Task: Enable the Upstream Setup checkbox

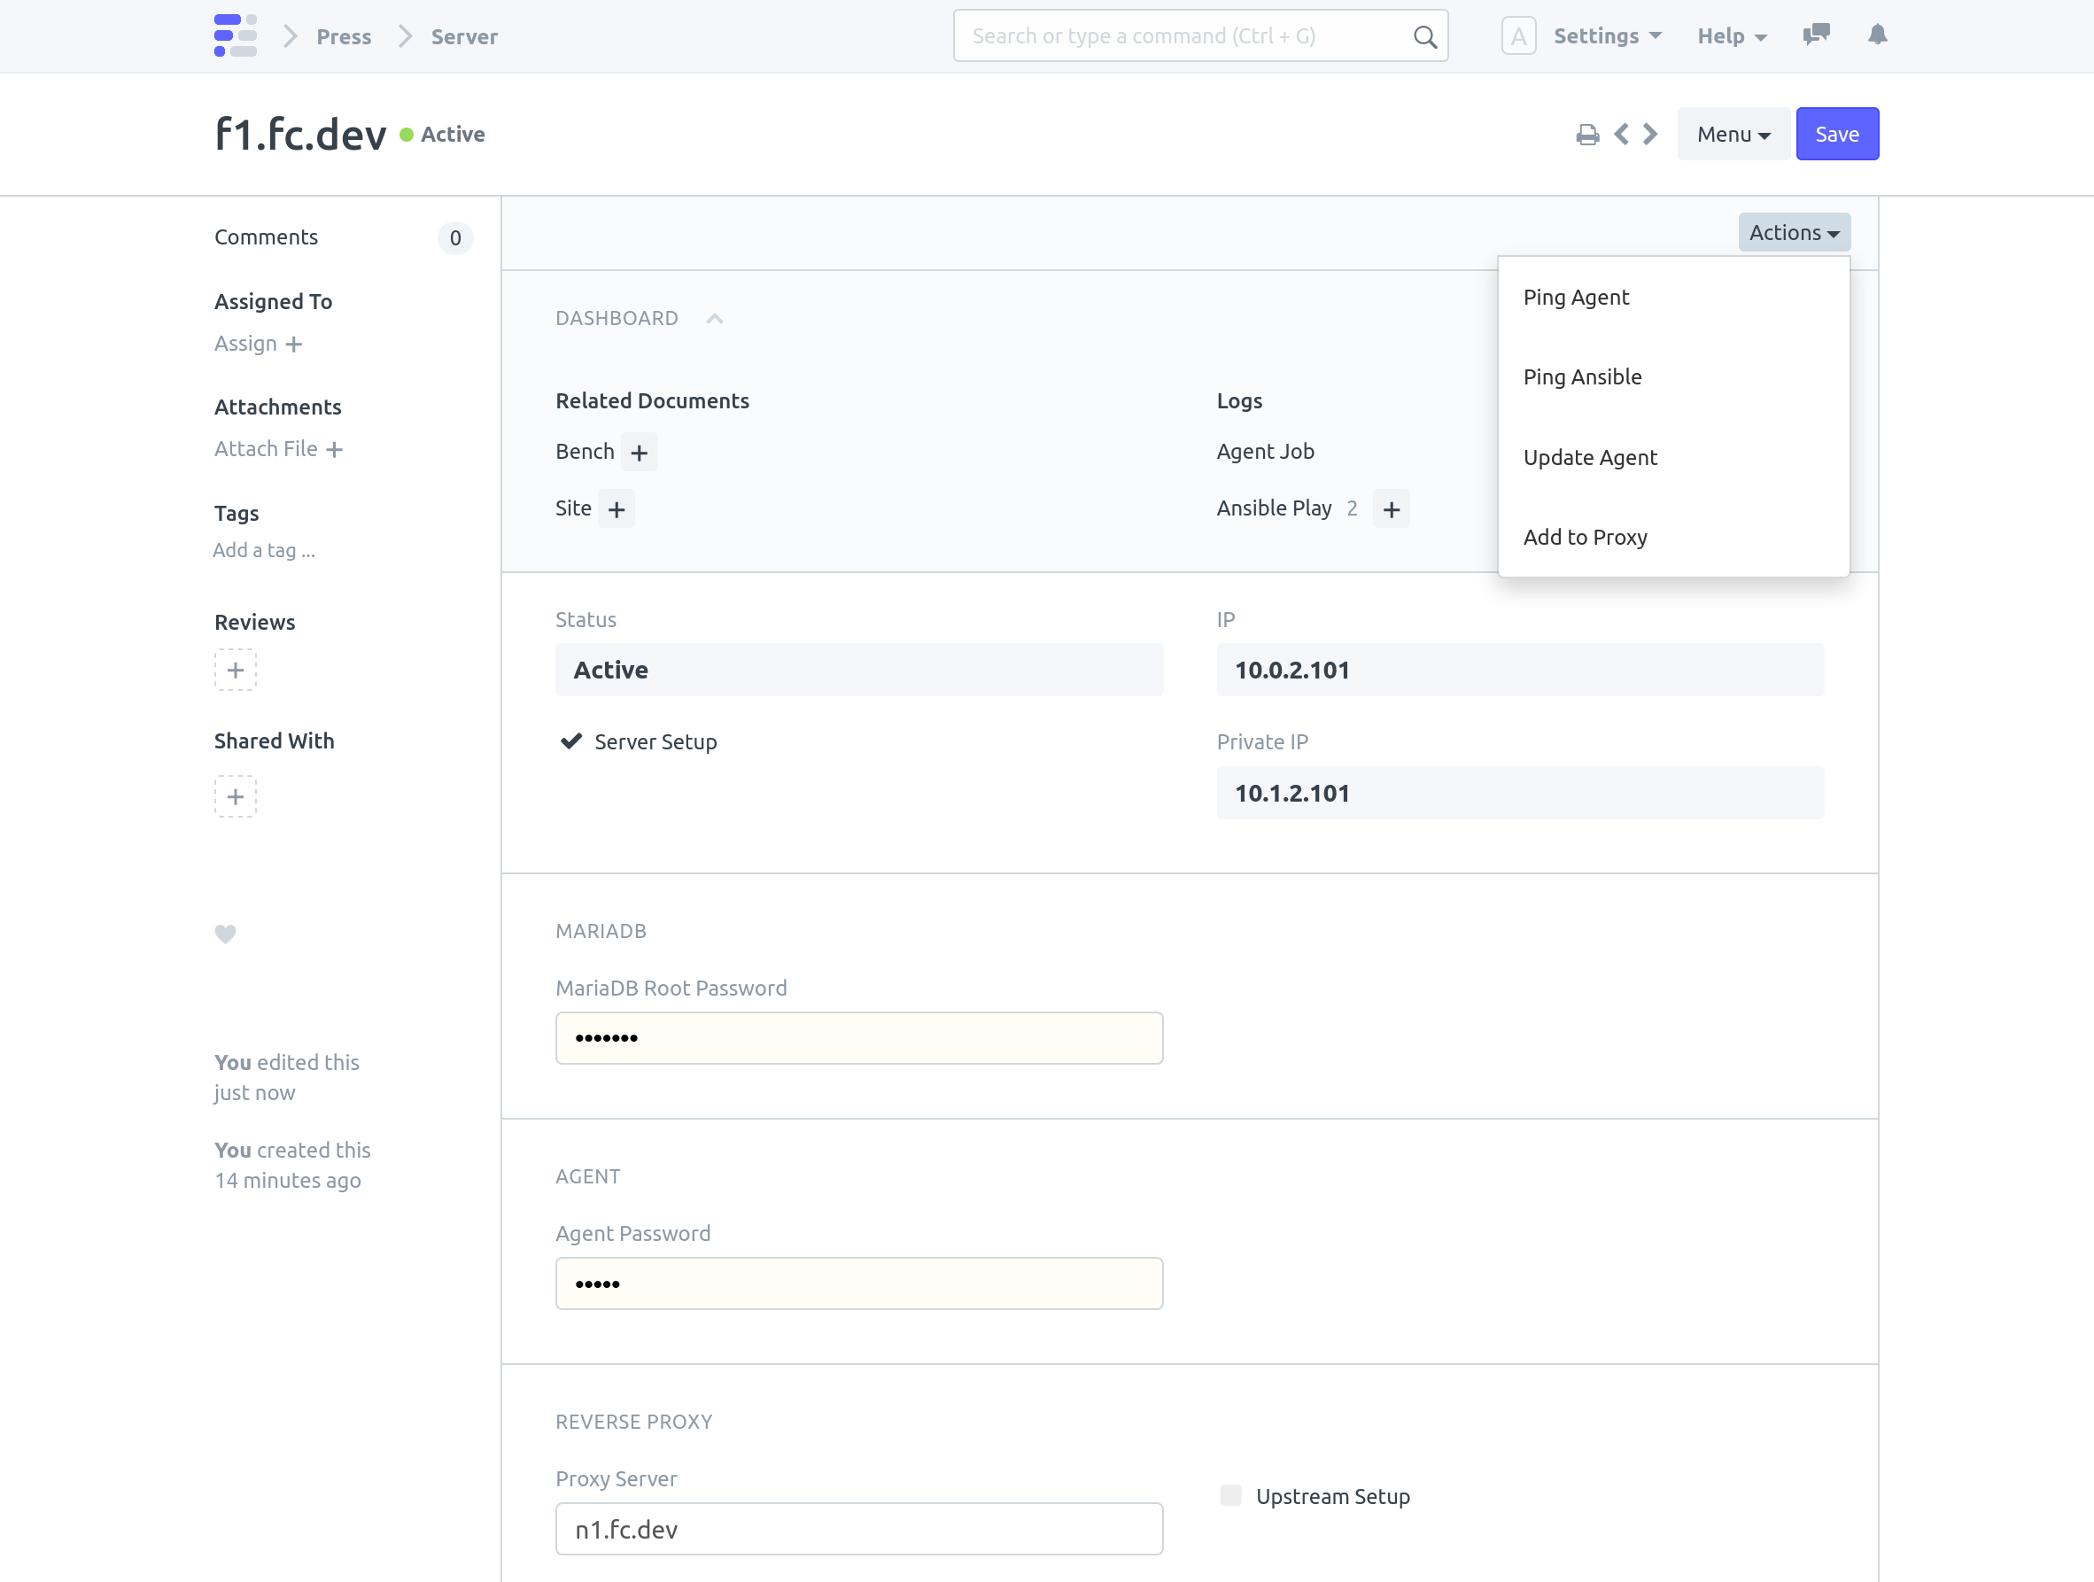Action: [1230, 1496]
